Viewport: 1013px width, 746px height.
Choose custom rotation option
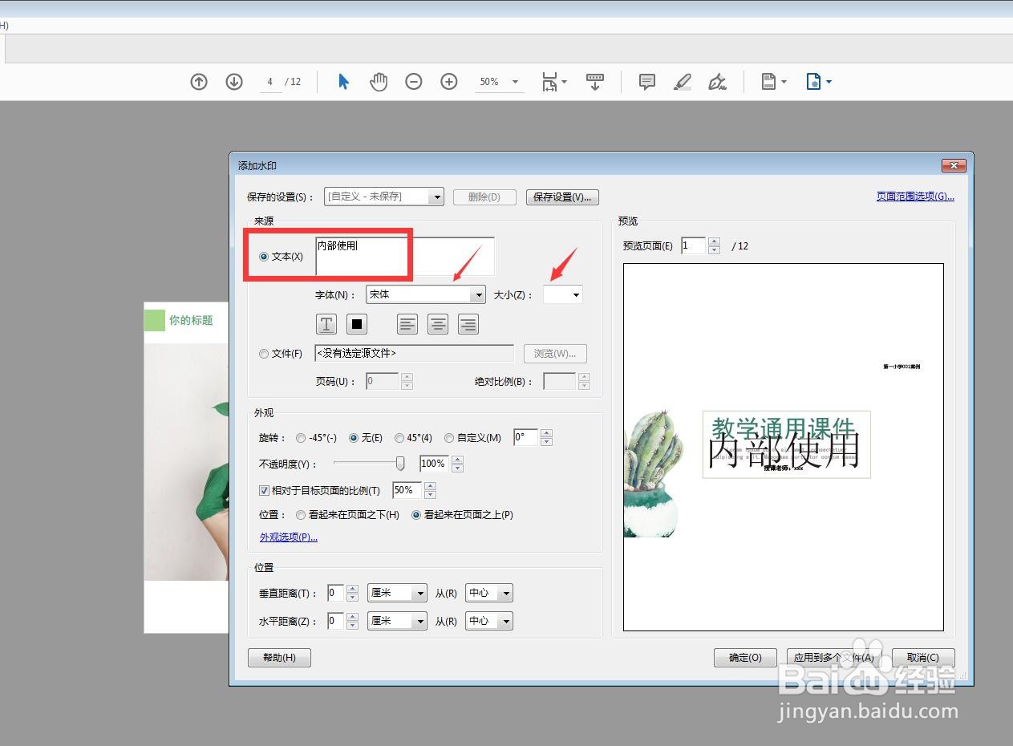tap(449, 438)
